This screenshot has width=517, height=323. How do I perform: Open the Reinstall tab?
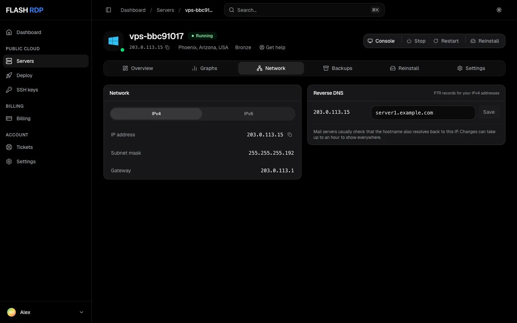[x=405, y=68]
